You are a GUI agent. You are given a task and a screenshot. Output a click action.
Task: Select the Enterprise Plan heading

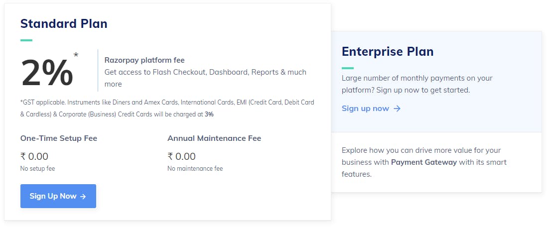[387, 51]
